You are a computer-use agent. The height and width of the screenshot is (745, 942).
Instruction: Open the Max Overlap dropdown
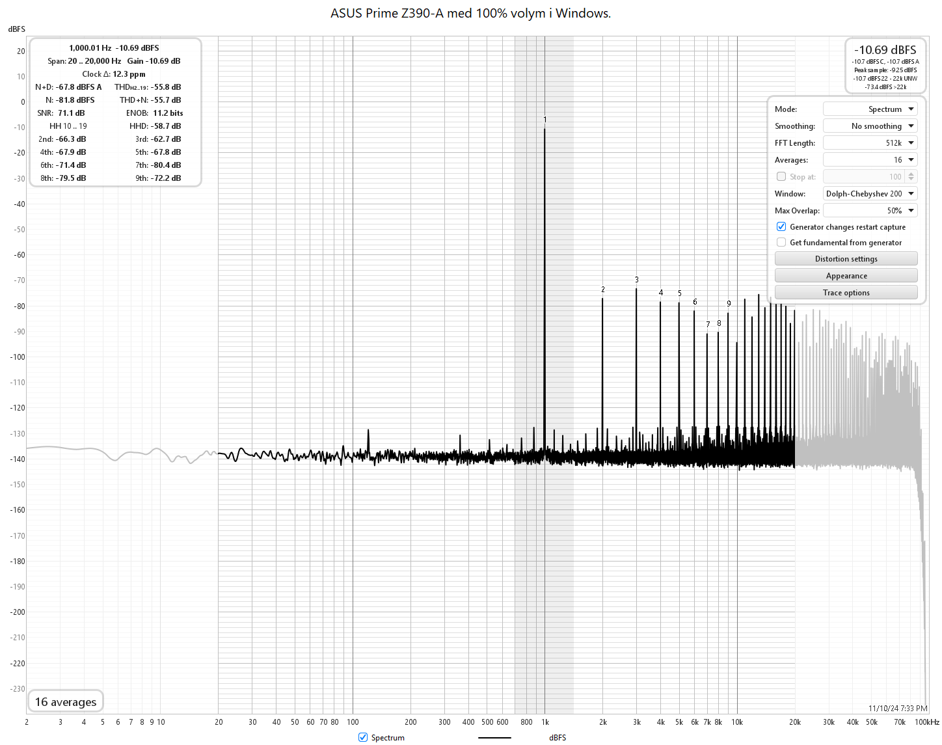870,210
